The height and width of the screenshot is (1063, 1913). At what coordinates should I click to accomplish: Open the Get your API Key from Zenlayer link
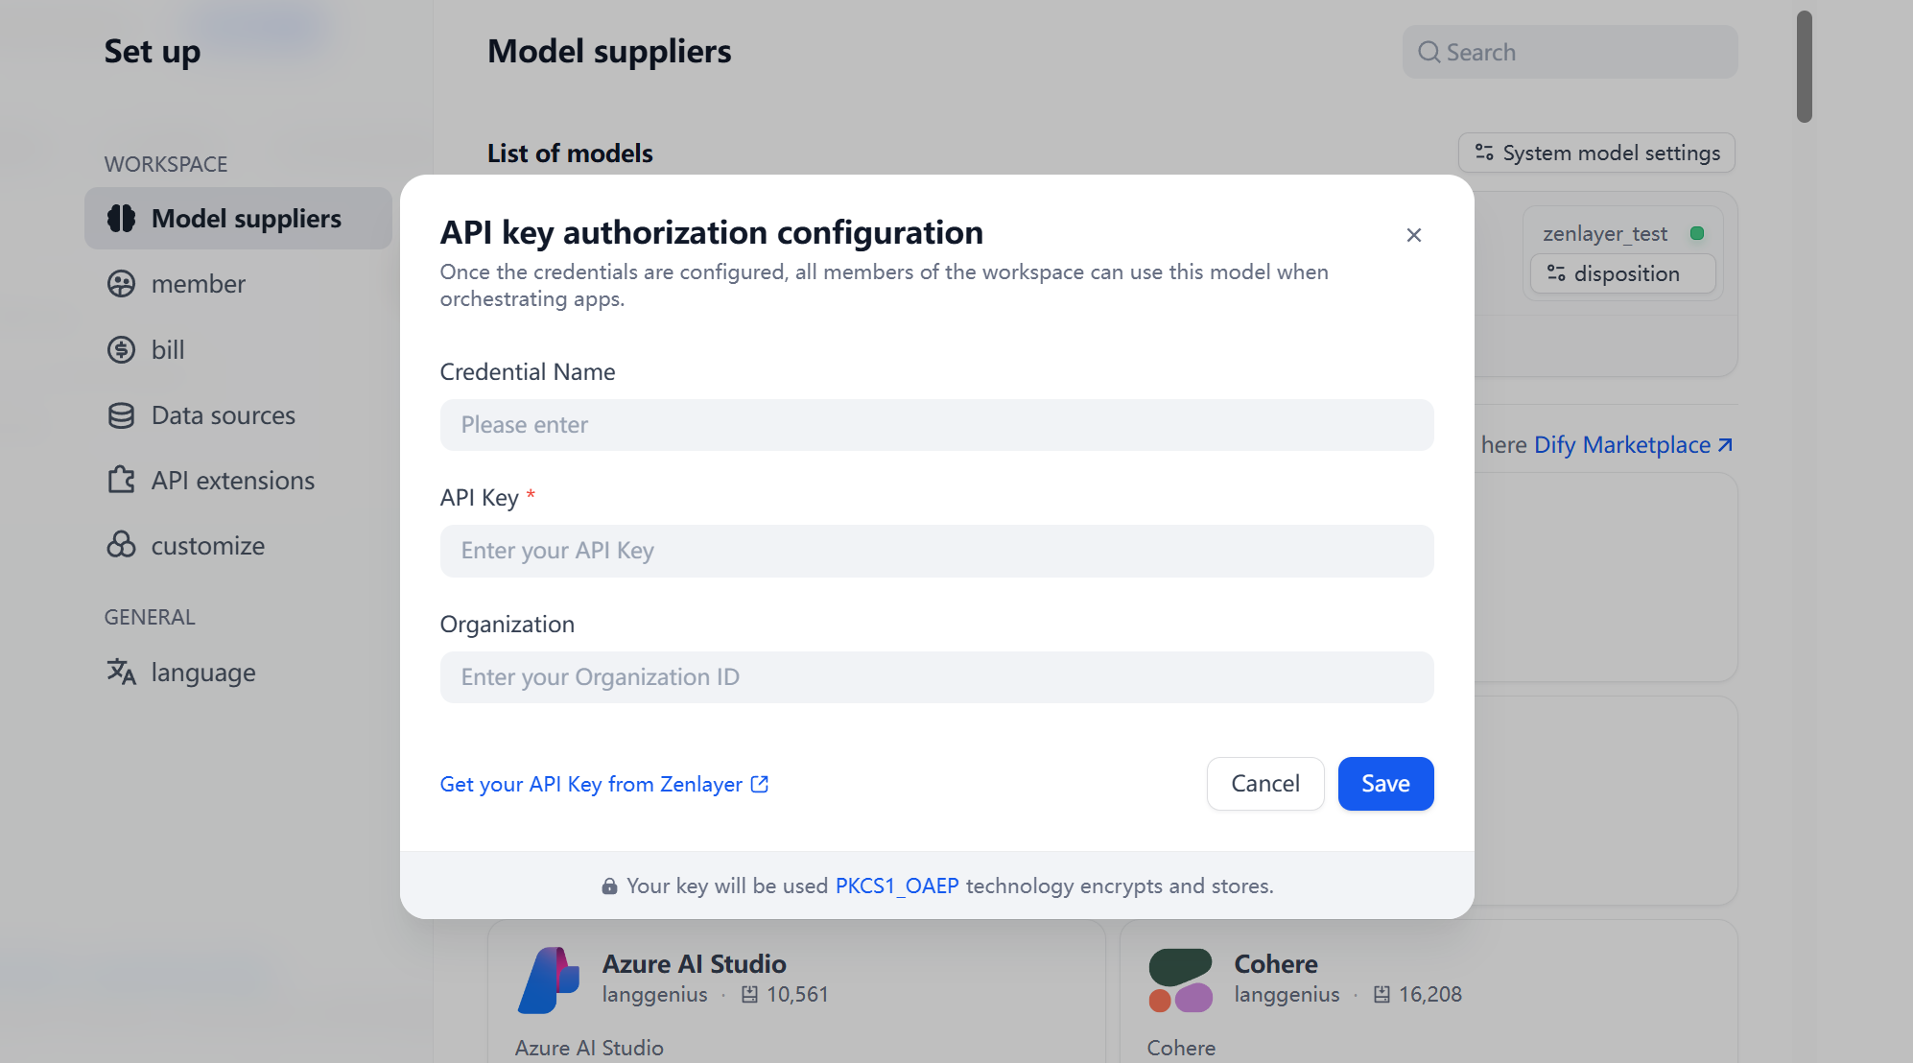click(x=603, y=785)
